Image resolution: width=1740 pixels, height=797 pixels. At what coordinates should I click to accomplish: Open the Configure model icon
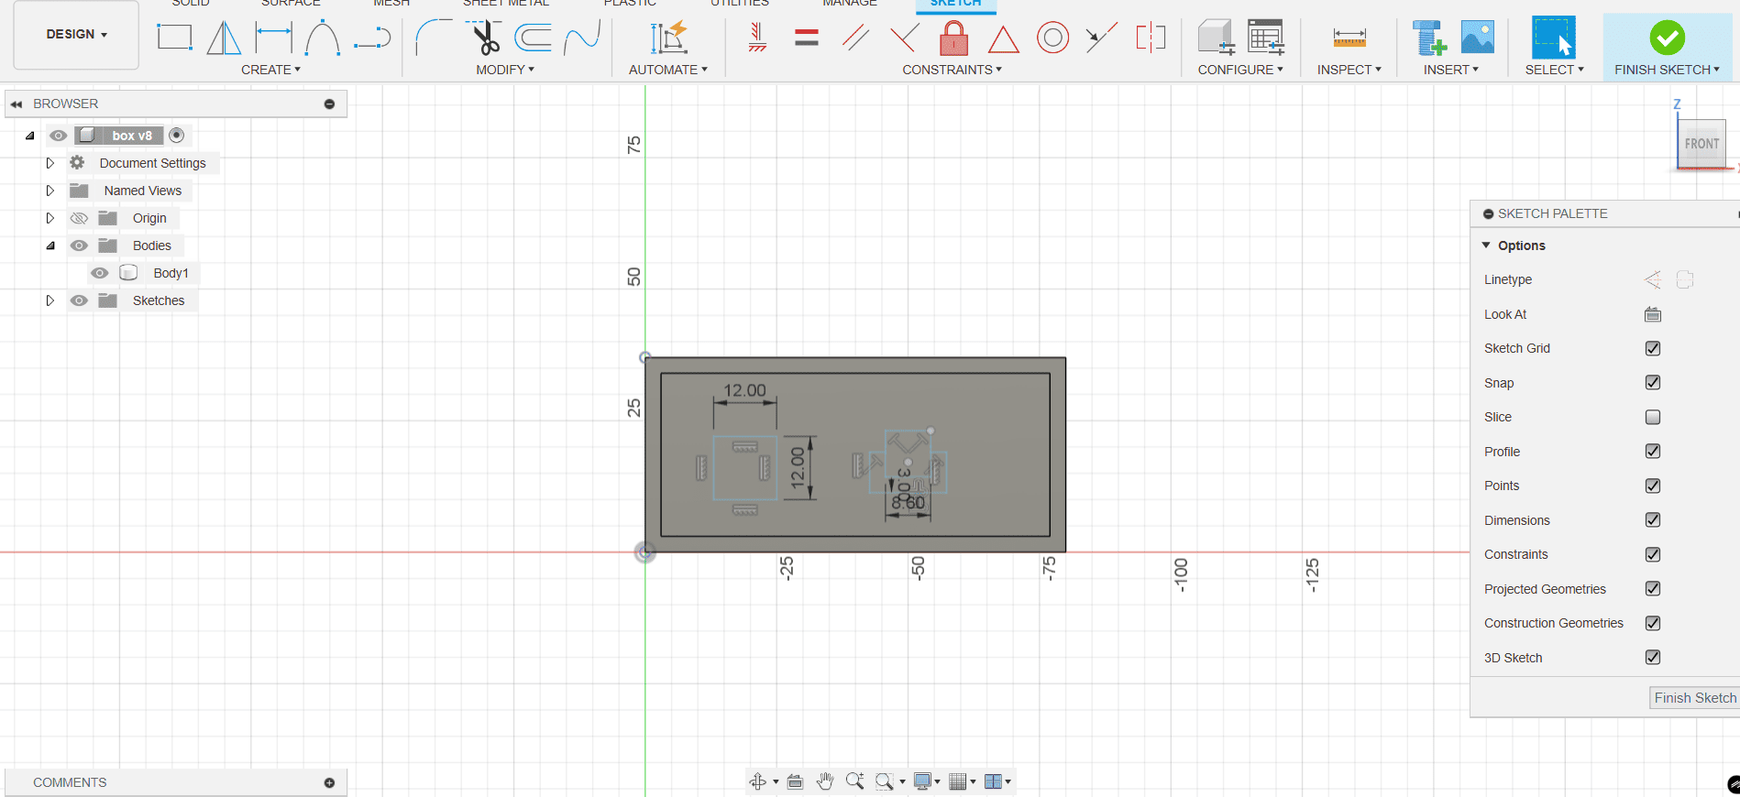(x=1217, y=38)
